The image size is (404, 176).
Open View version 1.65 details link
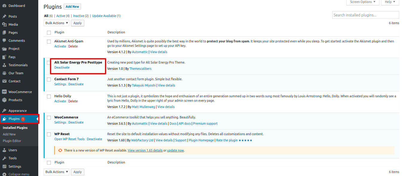(x=145, y=150)
